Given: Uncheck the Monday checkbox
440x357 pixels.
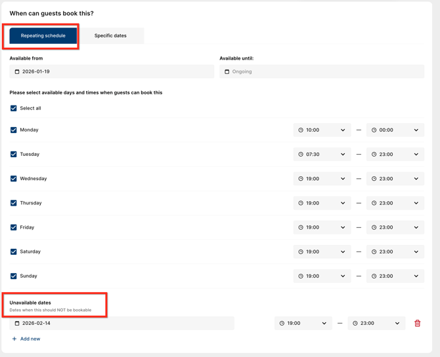Looking at the screenshot, I should (x=13, y=130).
